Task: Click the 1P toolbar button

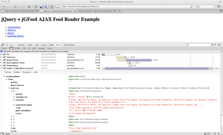Action: [36, 6]
